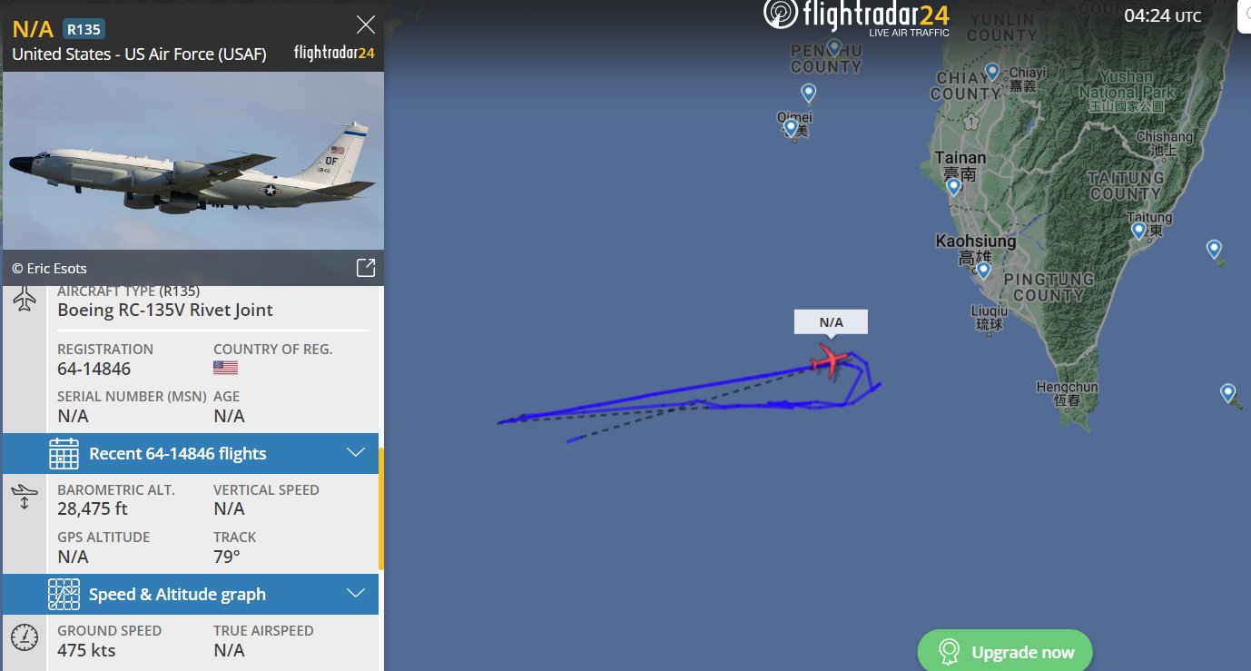Select the Tainan airport map pin
1251x671 pixels.
[953, 186]
